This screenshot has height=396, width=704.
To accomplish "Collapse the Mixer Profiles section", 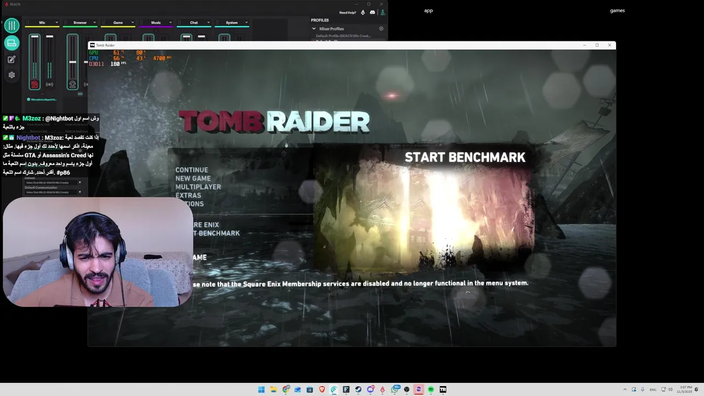I will [314, 29].
